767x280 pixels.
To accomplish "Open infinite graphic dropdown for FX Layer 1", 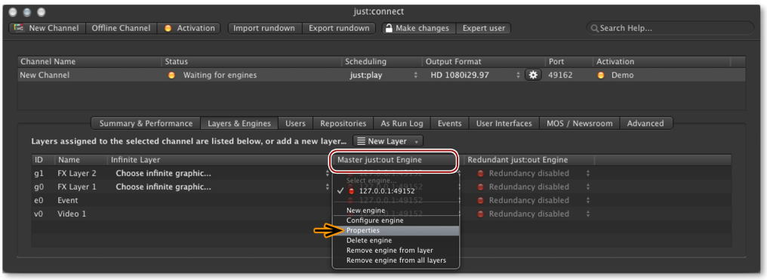I will pos(222,186).
